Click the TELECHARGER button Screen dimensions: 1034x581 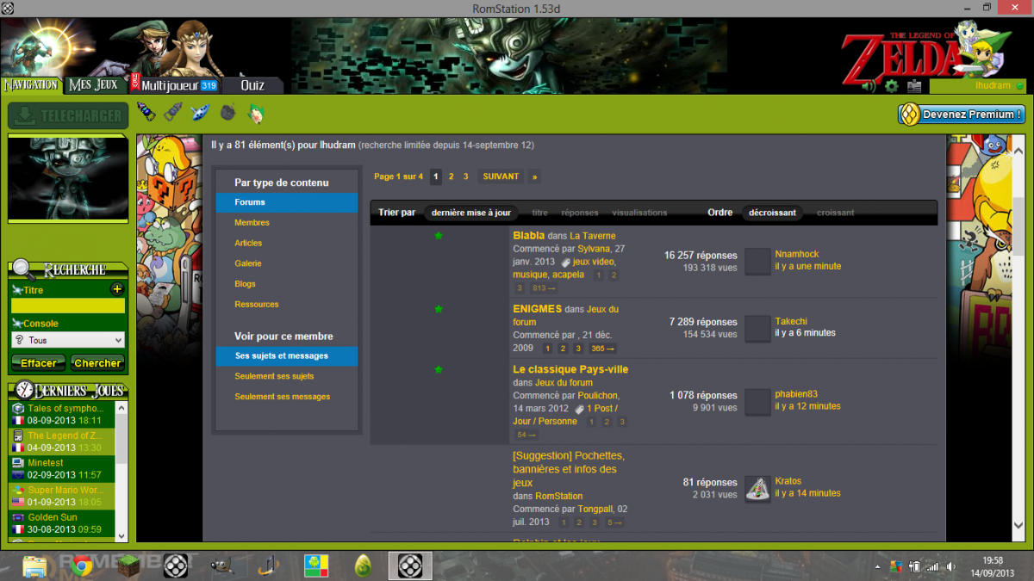point(68,115)
